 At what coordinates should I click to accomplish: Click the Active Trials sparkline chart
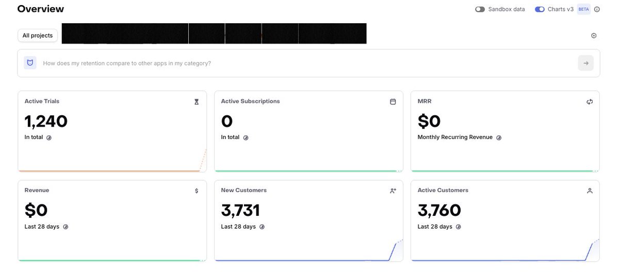coord(112,160)
